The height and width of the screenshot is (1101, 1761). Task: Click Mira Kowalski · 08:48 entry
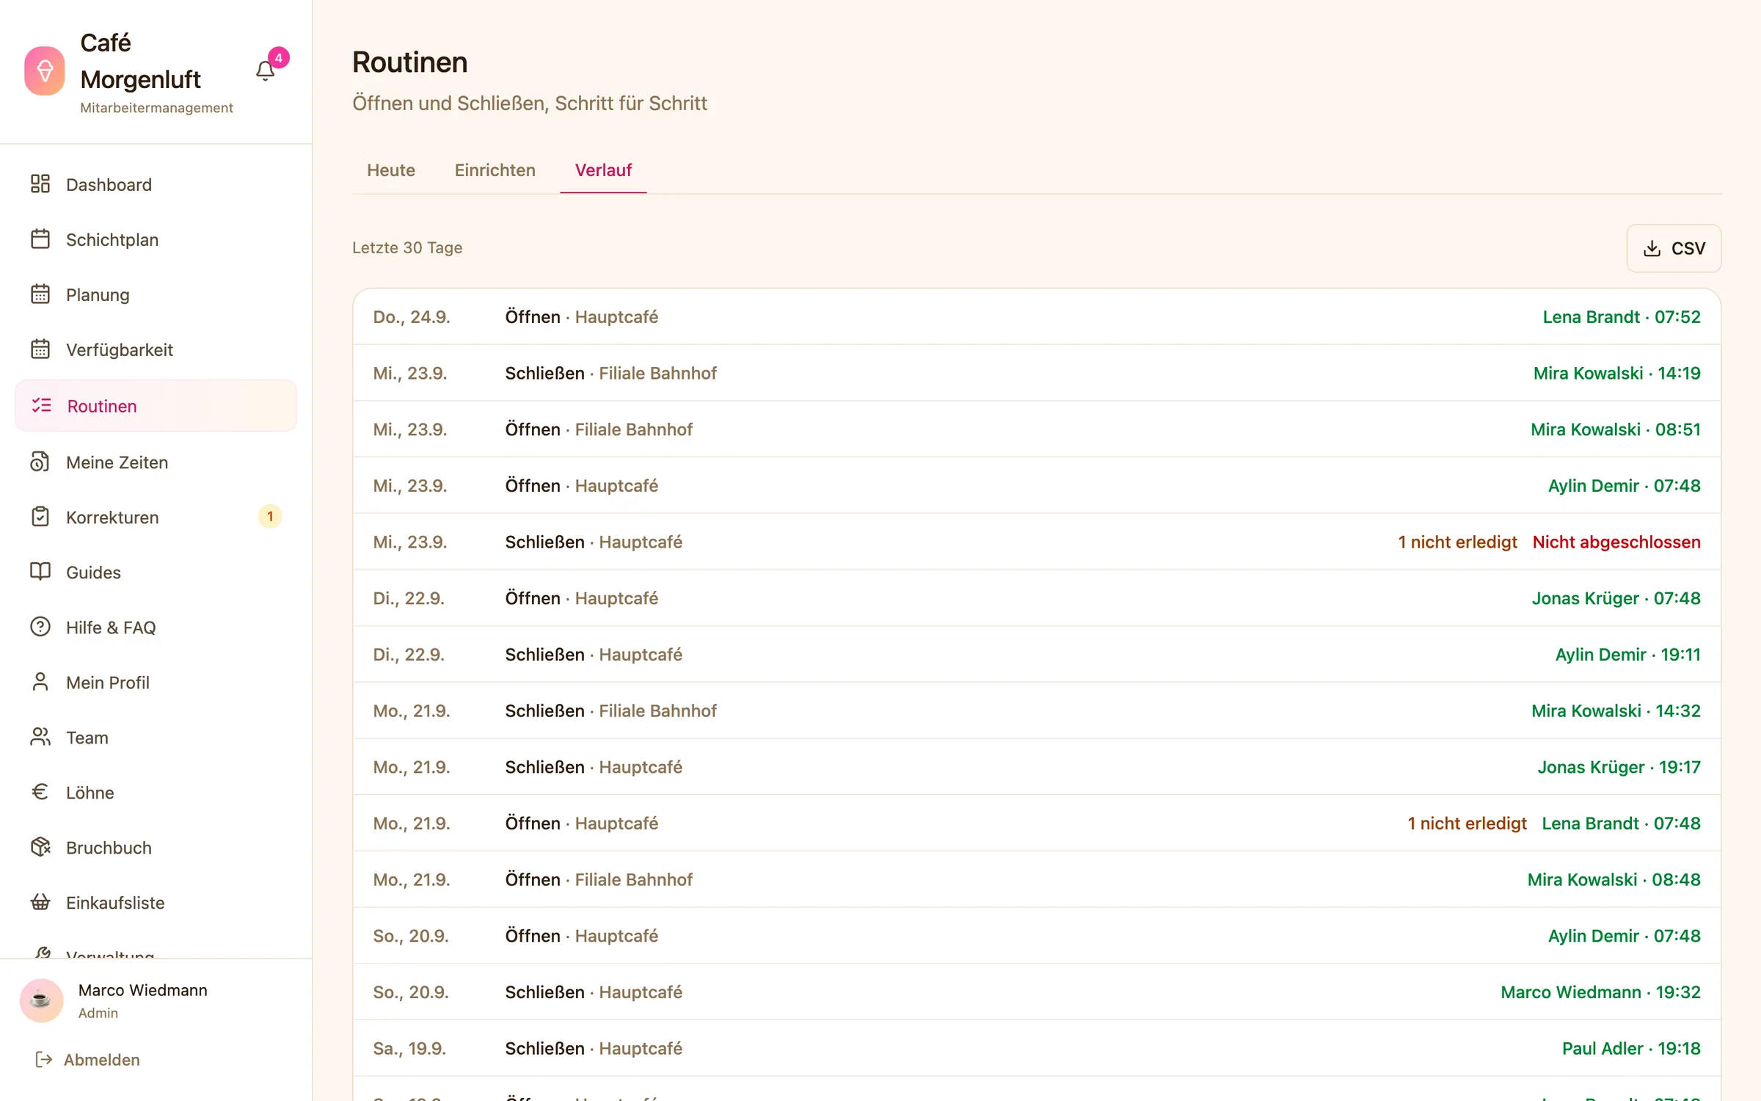(1614, 879)
